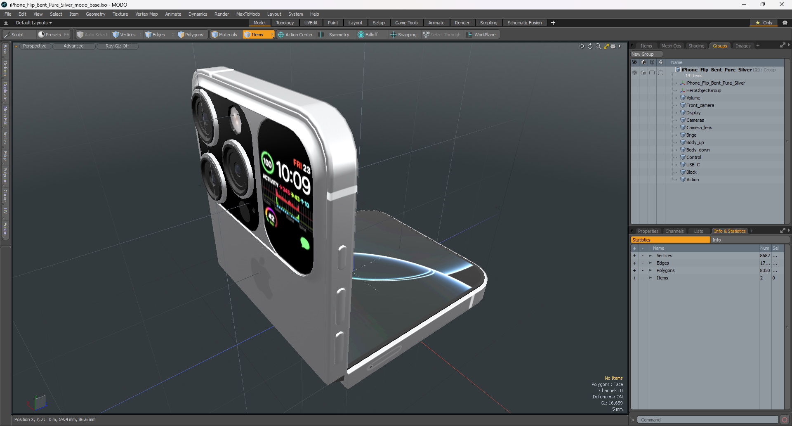This screenshot has width=792, height=426.
Task: Select the Body_down item
Action: (698, 150)
